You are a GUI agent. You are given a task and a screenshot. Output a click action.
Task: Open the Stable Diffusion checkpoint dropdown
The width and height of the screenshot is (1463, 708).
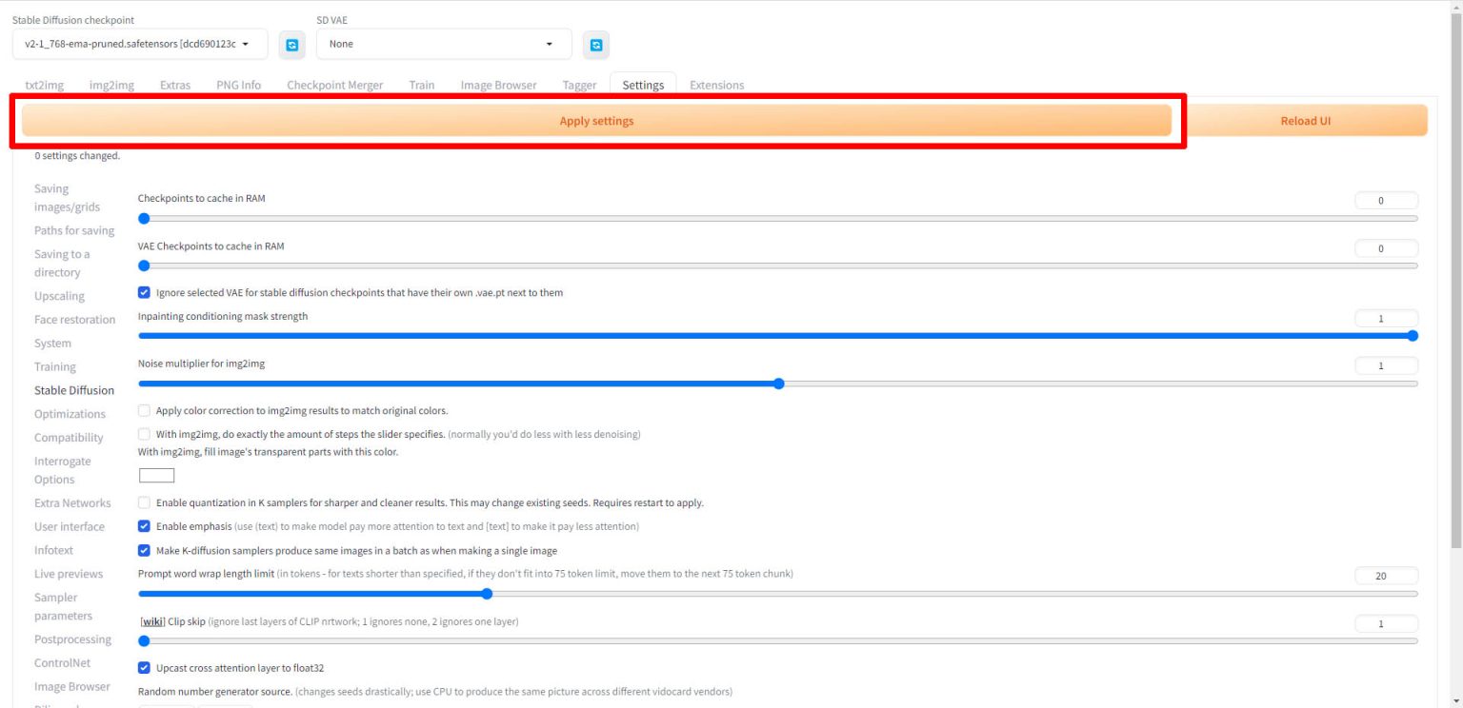click(x=138, y=44)
